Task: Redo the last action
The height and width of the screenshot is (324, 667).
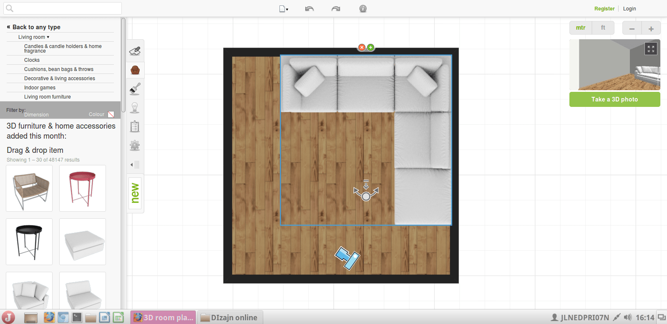Action: (336, 9)
